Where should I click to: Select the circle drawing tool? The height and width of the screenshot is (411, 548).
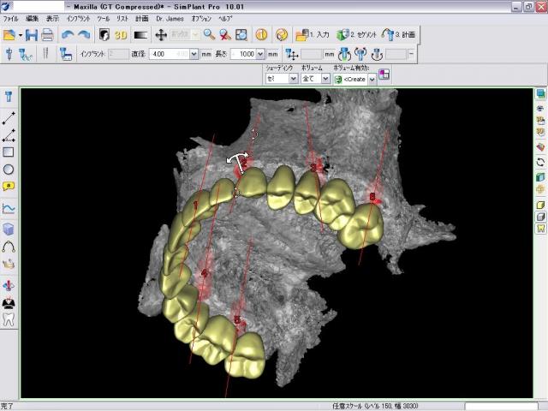[9, 170]
